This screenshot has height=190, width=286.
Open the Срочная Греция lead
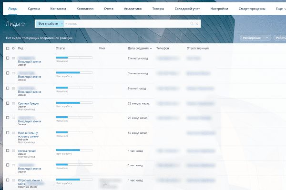pos(28,103)
